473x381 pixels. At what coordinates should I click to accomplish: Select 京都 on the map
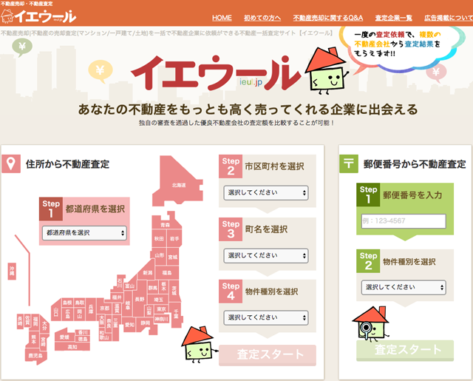tap(105, 308)
